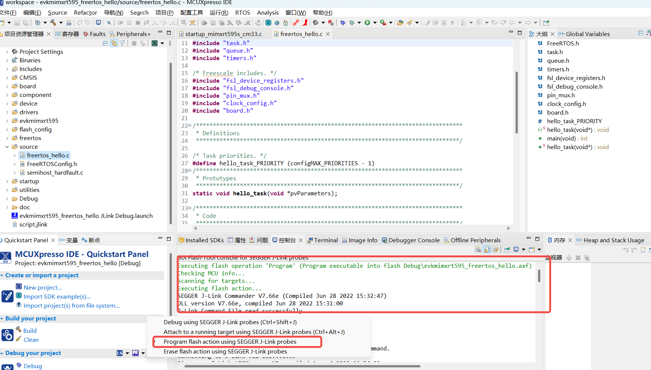Pin the current console view

pyautogui.click(x=507, y=249)
